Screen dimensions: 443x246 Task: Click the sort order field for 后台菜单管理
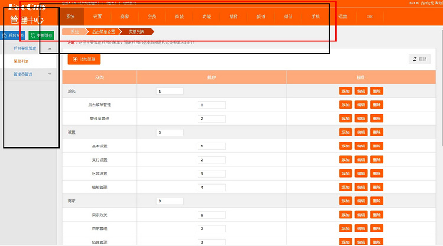point(211,105)
